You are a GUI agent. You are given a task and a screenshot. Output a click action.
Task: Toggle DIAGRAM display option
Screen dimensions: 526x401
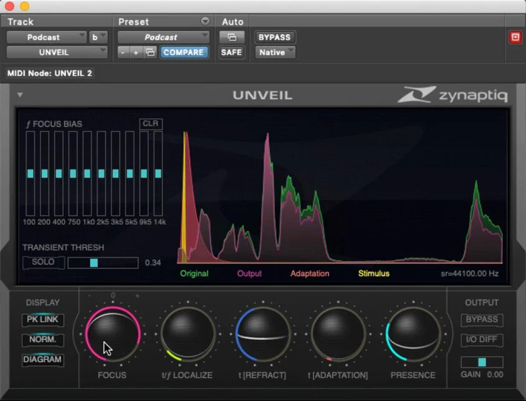point(42,359)
